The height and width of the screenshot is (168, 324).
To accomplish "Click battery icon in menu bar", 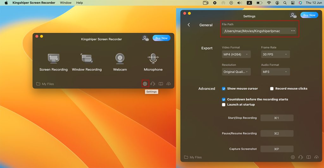I will pos(259,3).
